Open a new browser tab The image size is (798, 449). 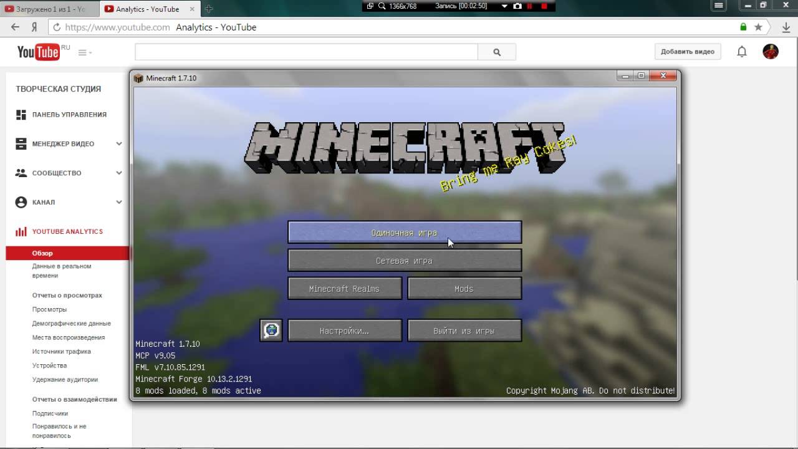209,9
